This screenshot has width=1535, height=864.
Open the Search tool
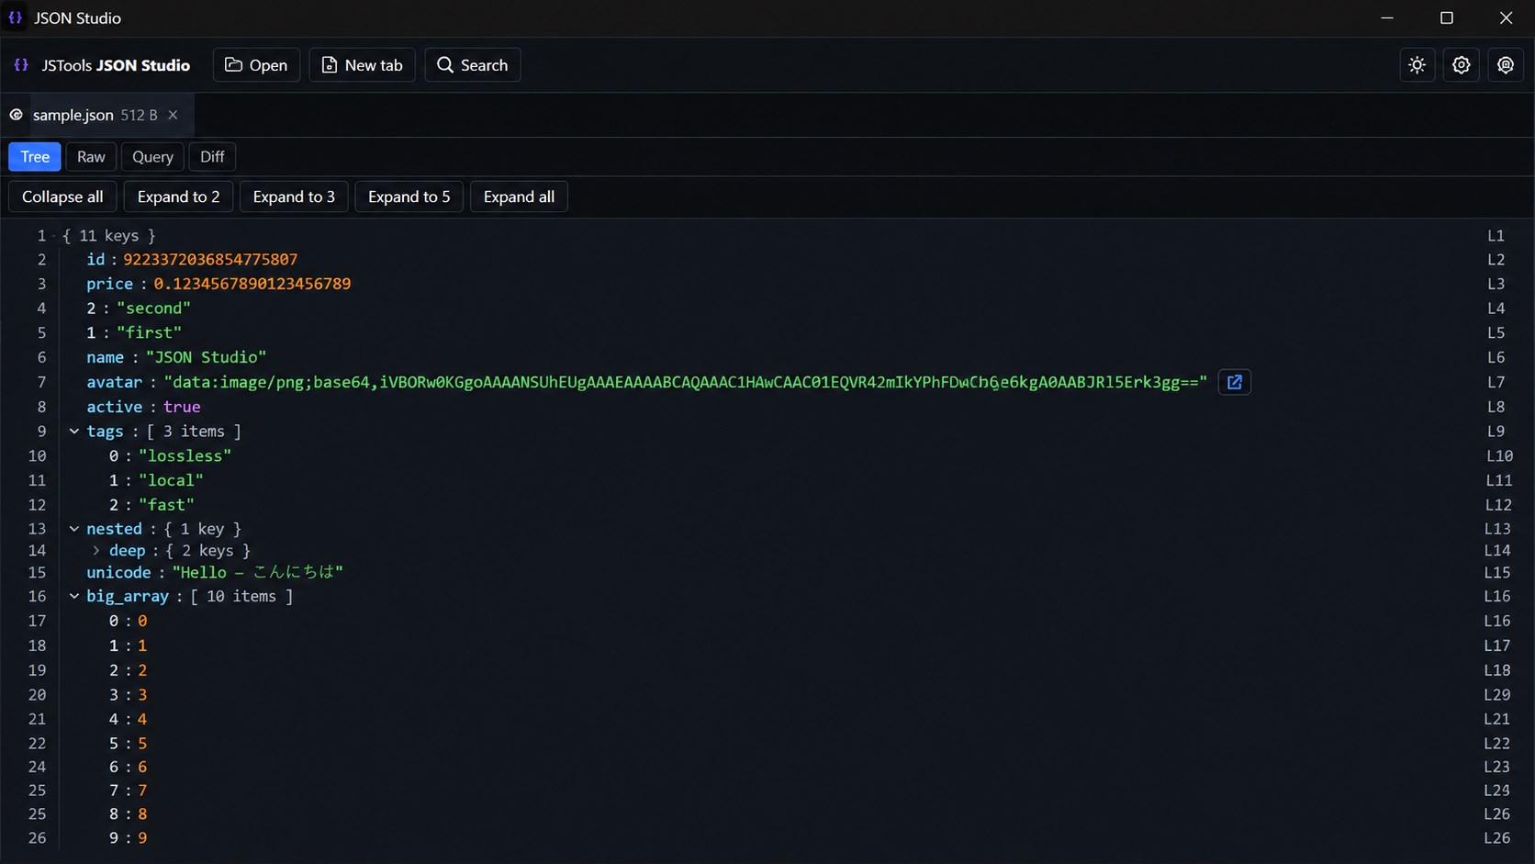473,65
